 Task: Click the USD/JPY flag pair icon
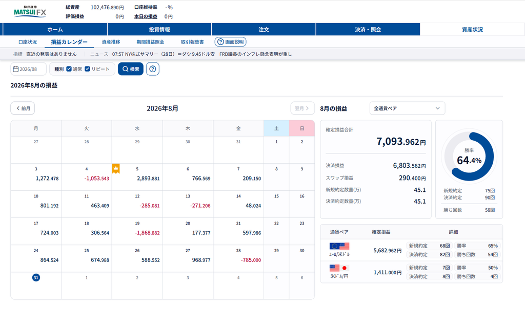point(339,268)
